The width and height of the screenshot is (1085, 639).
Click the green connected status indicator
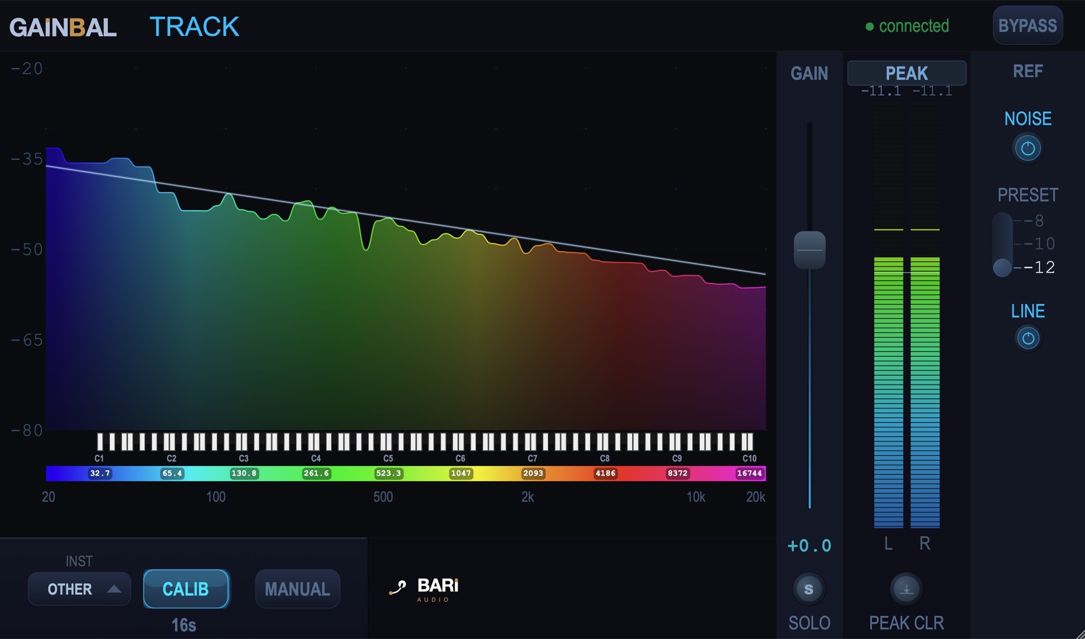click(x=907, y=26)
